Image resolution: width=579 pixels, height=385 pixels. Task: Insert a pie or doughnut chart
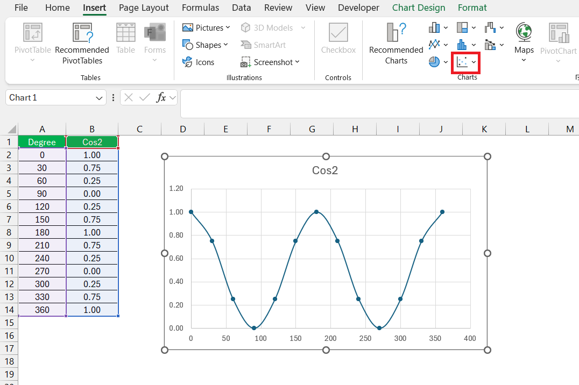(434, 62)
